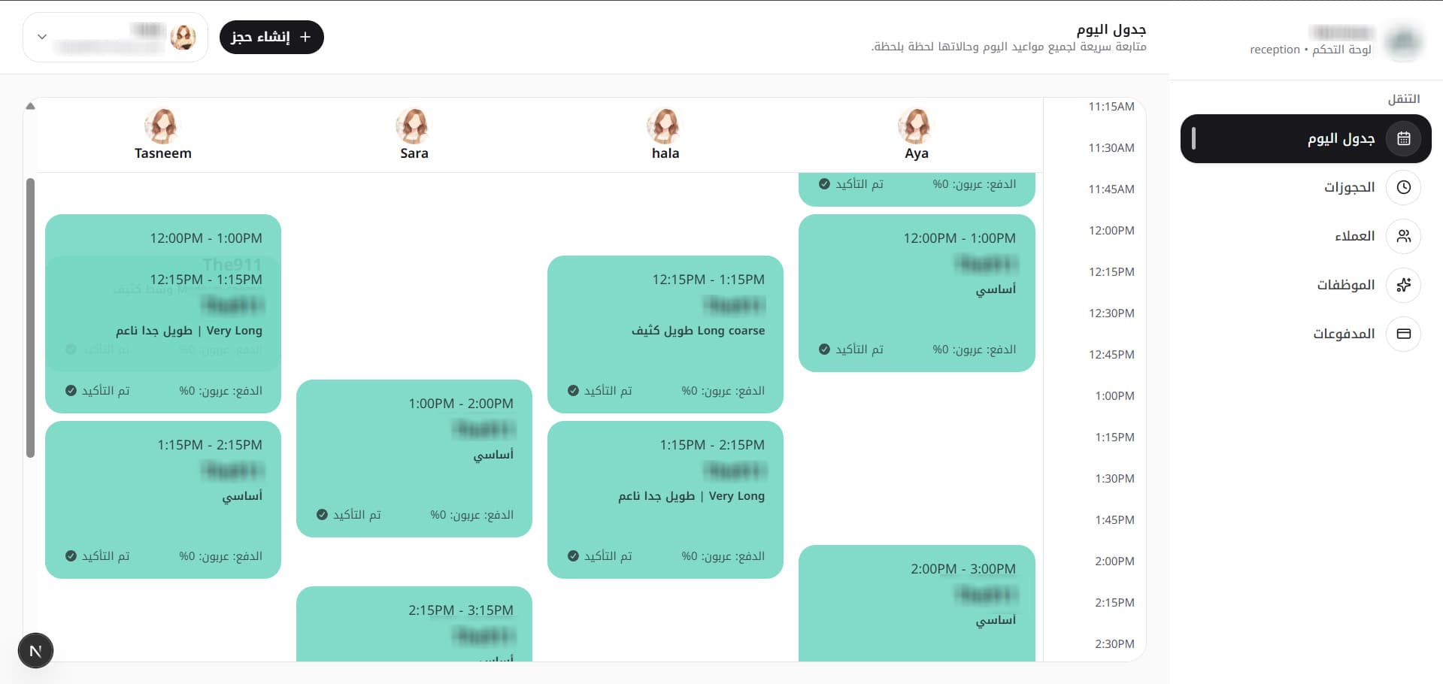Open Tasneem's 1:15PM - 2:15PM booking card

coord(163,500)
